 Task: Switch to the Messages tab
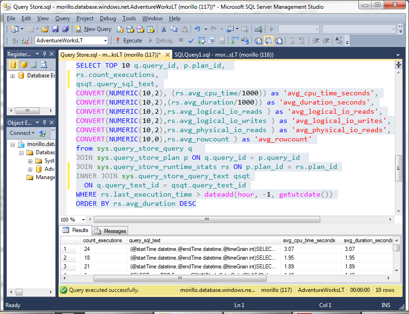tap(111, 231)
